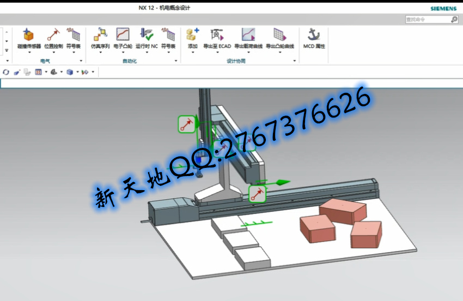Select the 位置控制 position control tool
Viewport: 463px width, 301px height.
click(53, 36)
